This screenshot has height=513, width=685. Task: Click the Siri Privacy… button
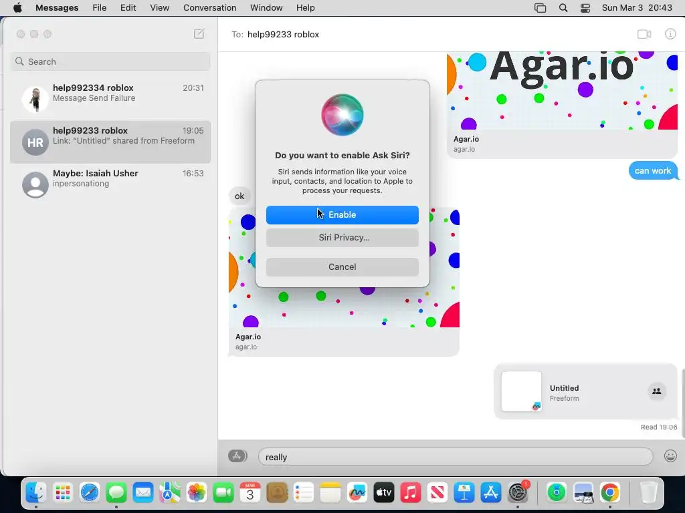click(342, 238)
